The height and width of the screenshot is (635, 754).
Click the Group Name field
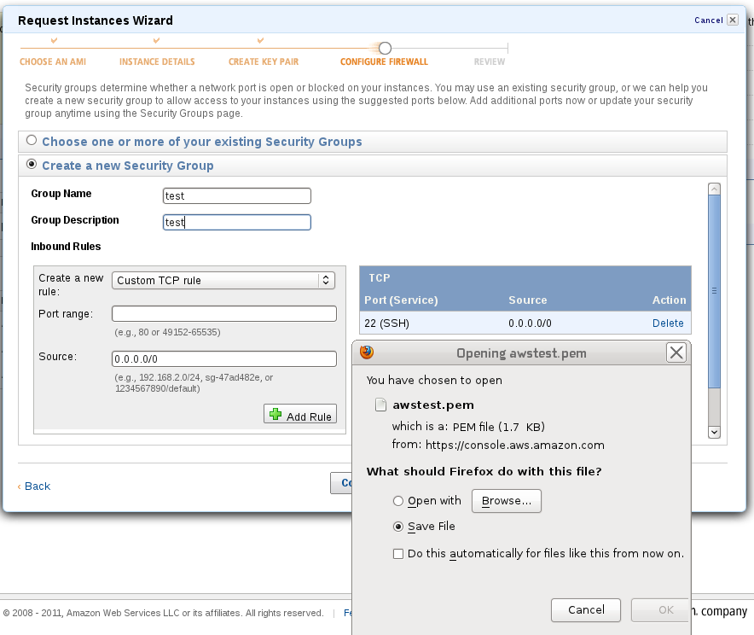[236, 195]
